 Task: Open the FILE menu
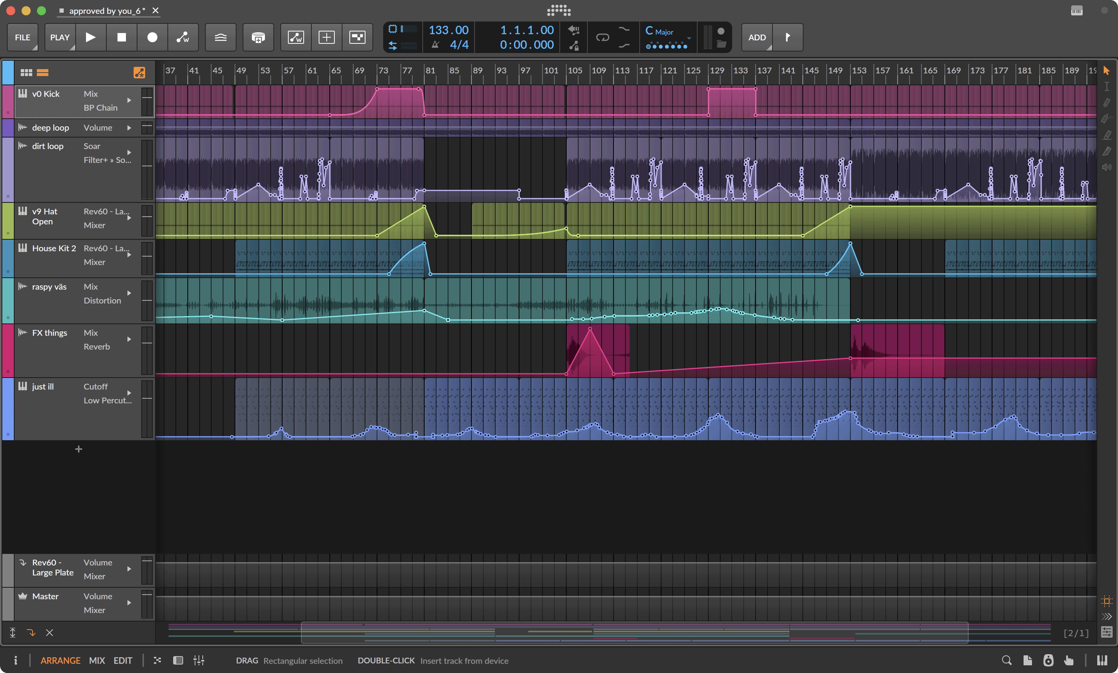tap(22, 37)
